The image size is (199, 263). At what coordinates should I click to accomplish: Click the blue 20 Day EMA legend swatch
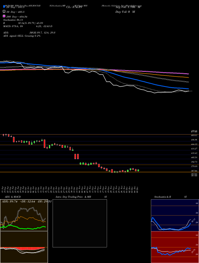tap(4, 6)
